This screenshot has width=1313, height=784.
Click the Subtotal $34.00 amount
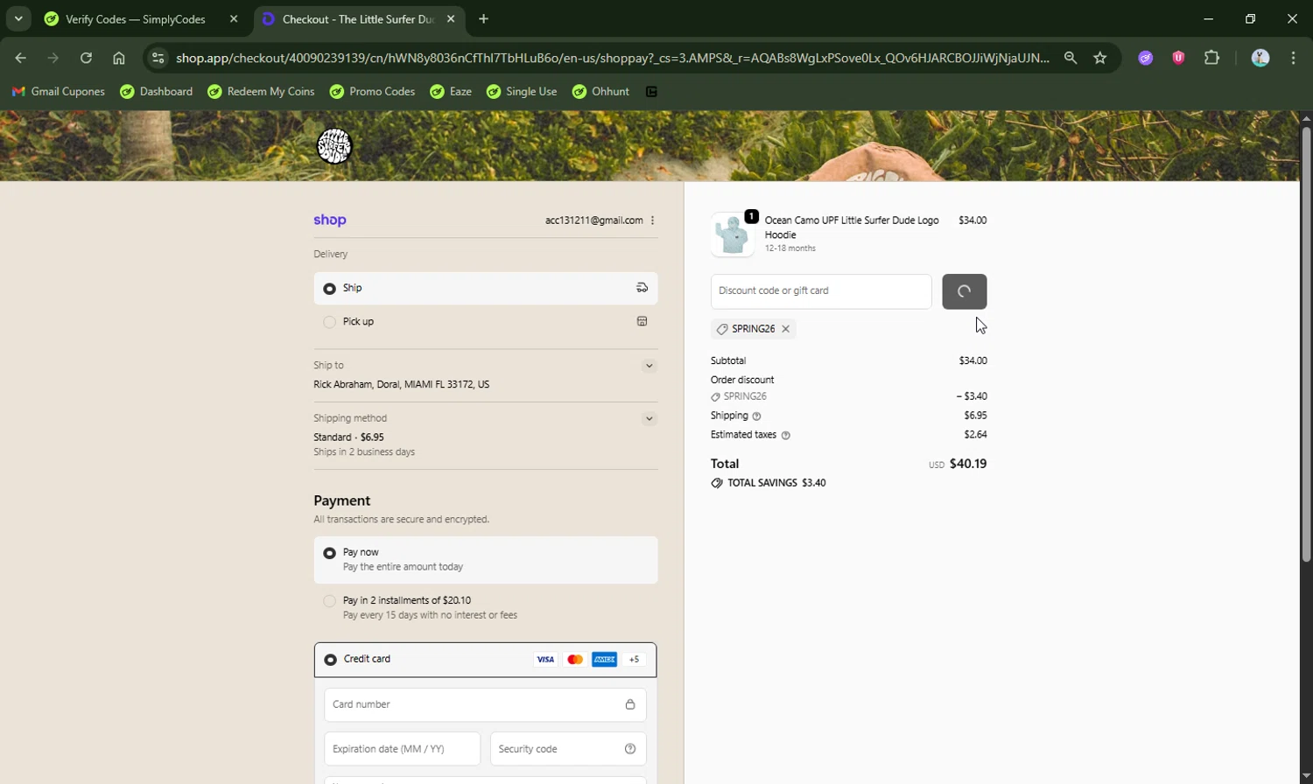coord(972,360)
